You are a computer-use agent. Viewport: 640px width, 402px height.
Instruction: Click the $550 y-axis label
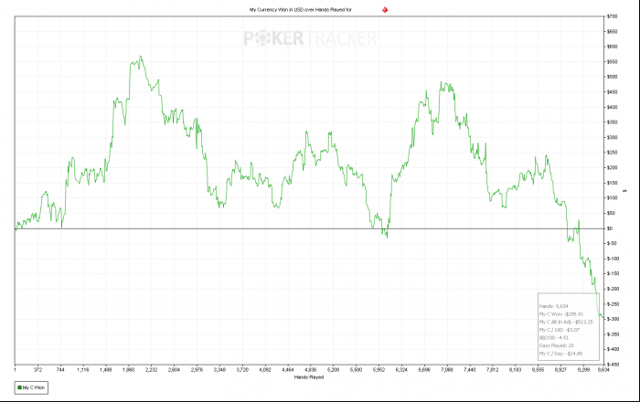613,62
